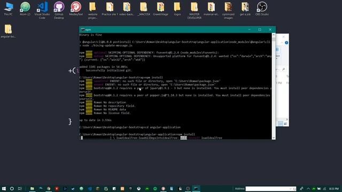Maximize the npm terminal window
Image resolution: width=342 pixels, height=192 pixels.
260,30
